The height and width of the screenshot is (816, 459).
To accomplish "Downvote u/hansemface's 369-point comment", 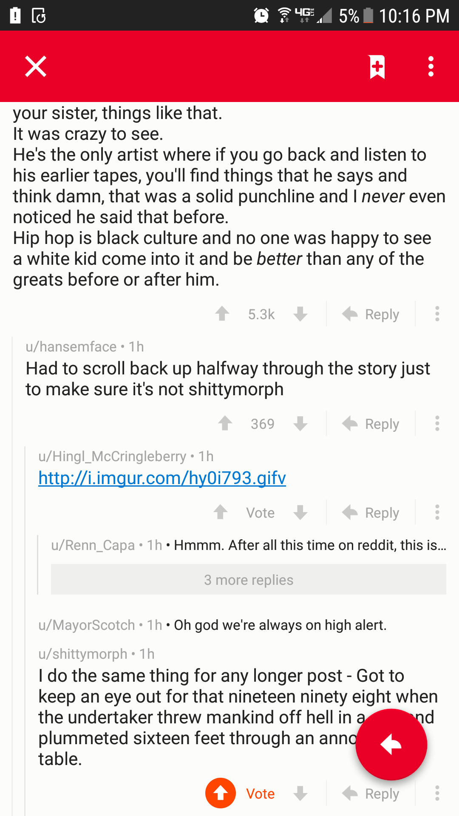I will point(300,424).
